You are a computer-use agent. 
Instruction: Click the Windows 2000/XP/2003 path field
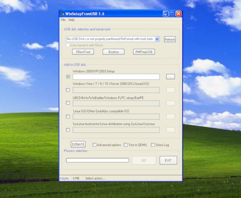116,77
